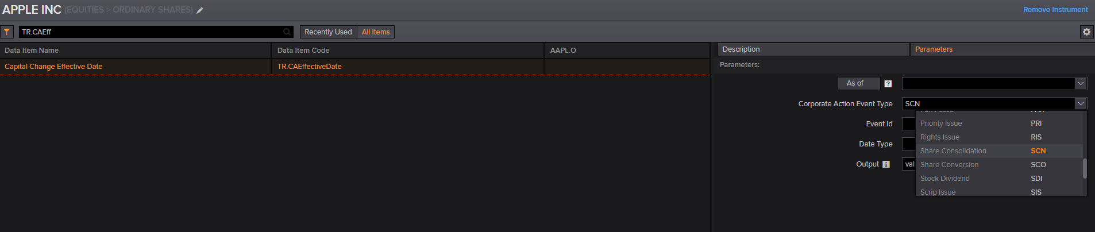Sort by Data Item Name column header
This screenshot has width=1095, height=232.
coord(135,51)
